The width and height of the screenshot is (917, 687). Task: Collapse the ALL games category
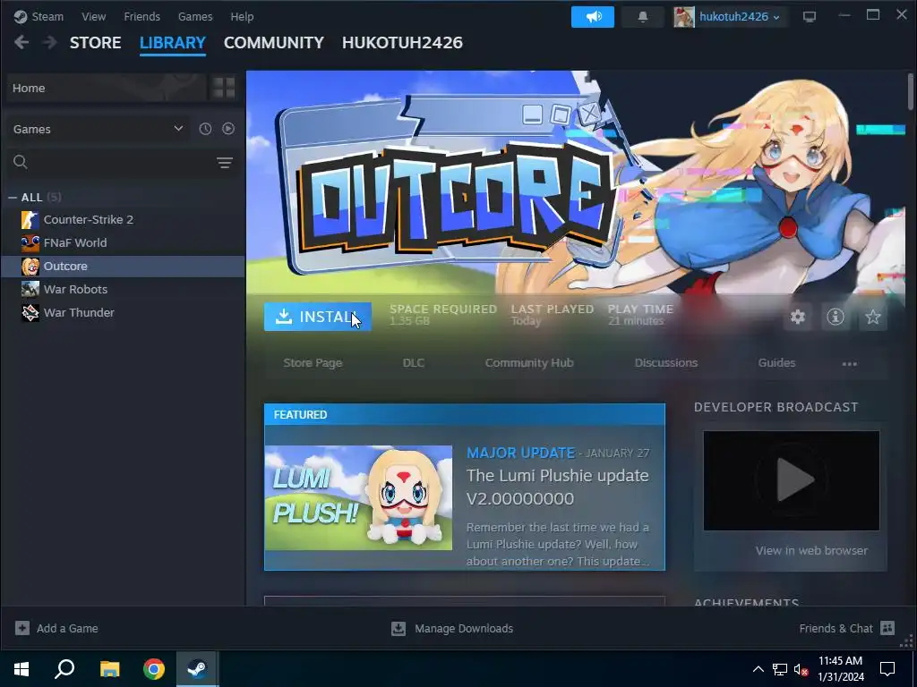click(x=13, y=198)
